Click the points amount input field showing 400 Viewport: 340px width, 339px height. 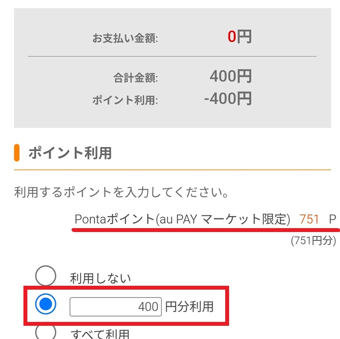pos(115,307)
